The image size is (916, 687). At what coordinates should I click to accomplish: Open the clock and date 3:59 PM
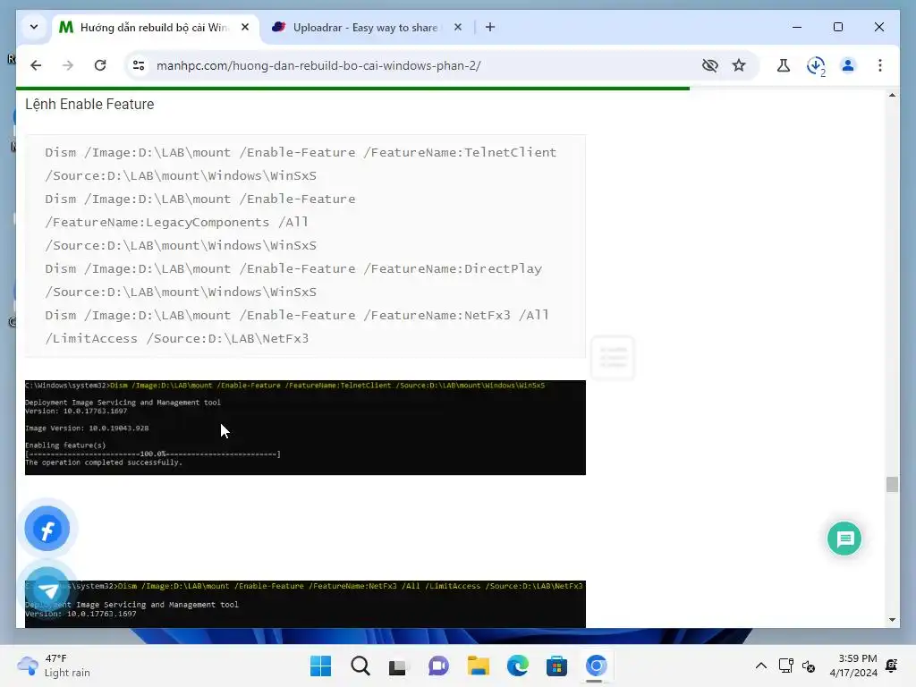click(853, 666)
